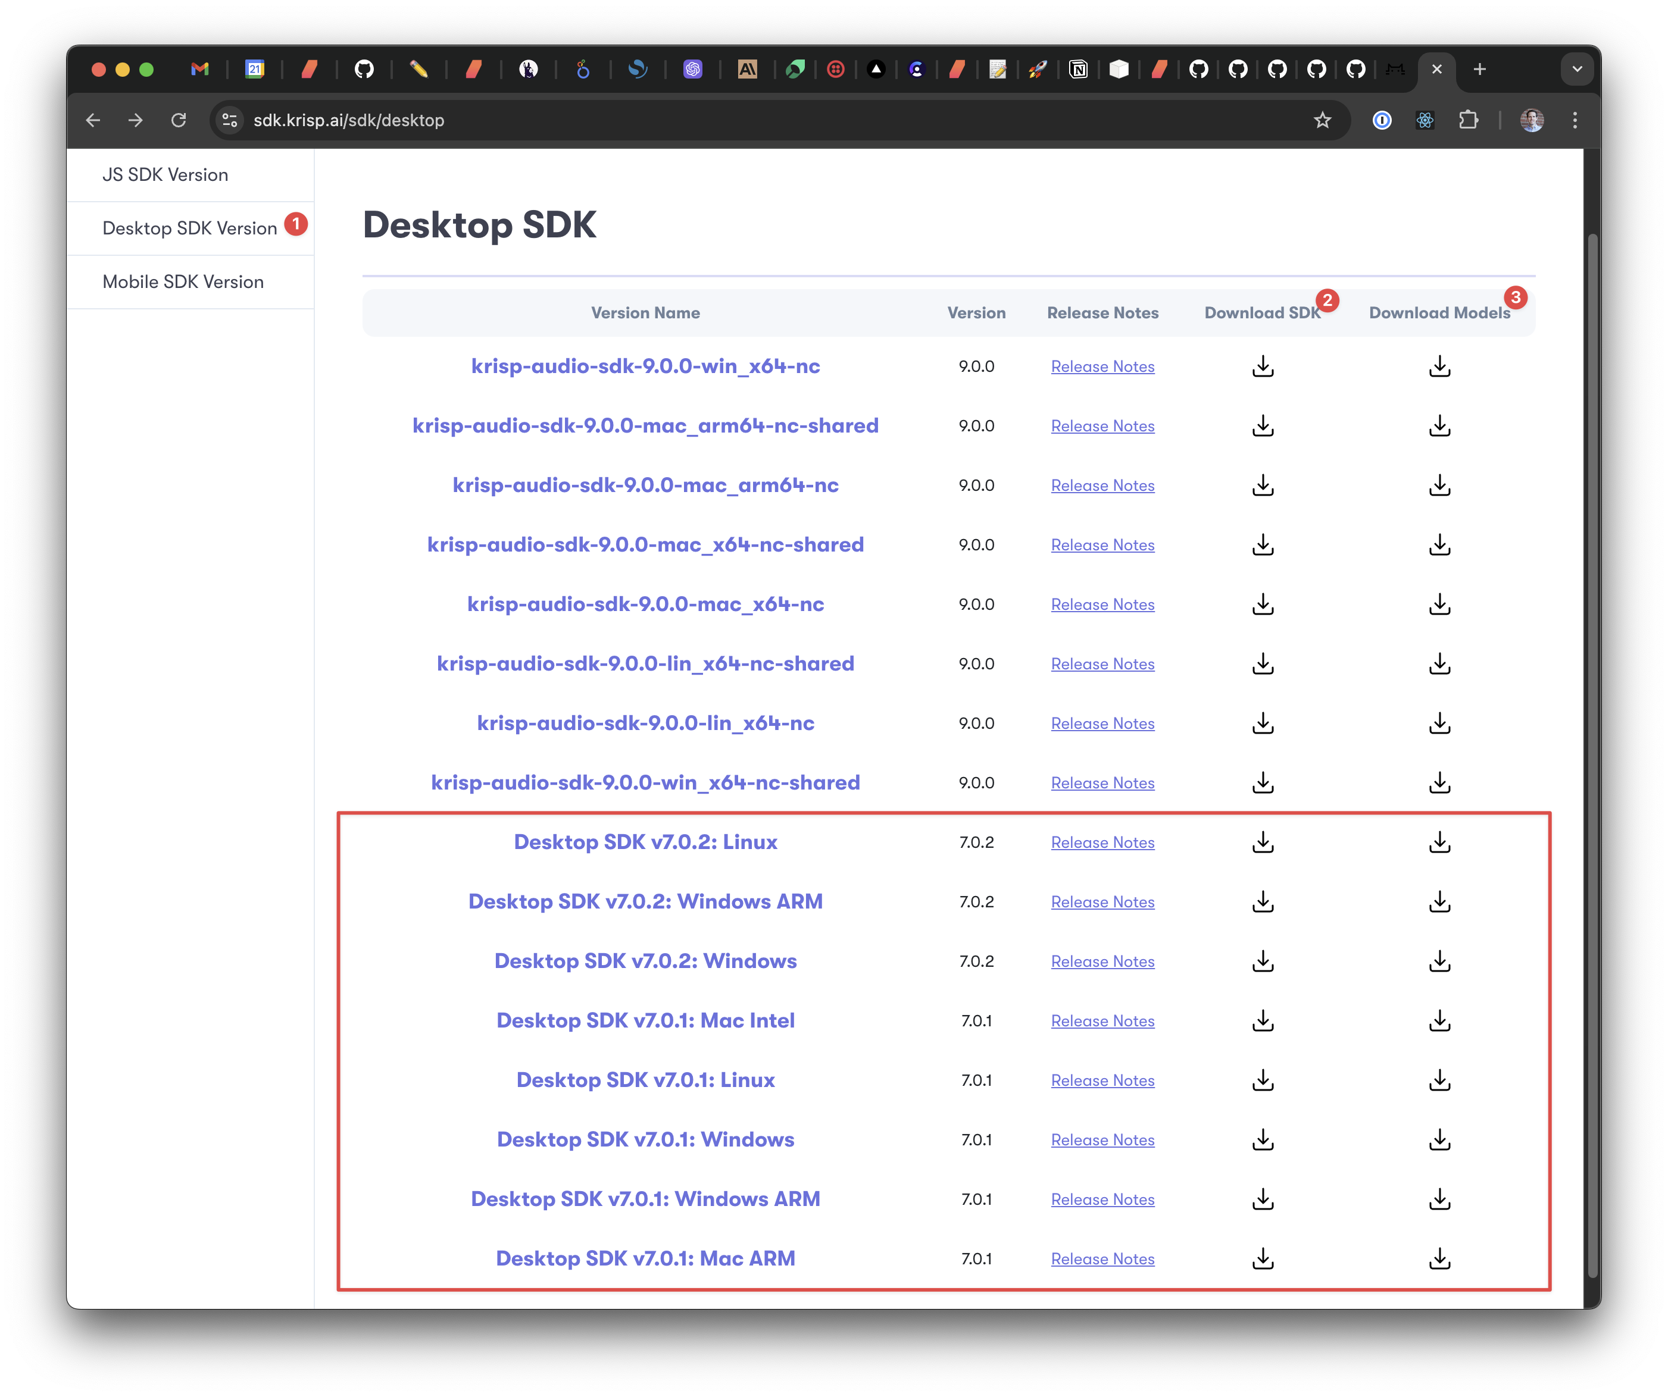Select the JS SDK Version sidebar item
Image resolution: width=1668 pixels, height=1397 pixels.
[x=164, y=174]
